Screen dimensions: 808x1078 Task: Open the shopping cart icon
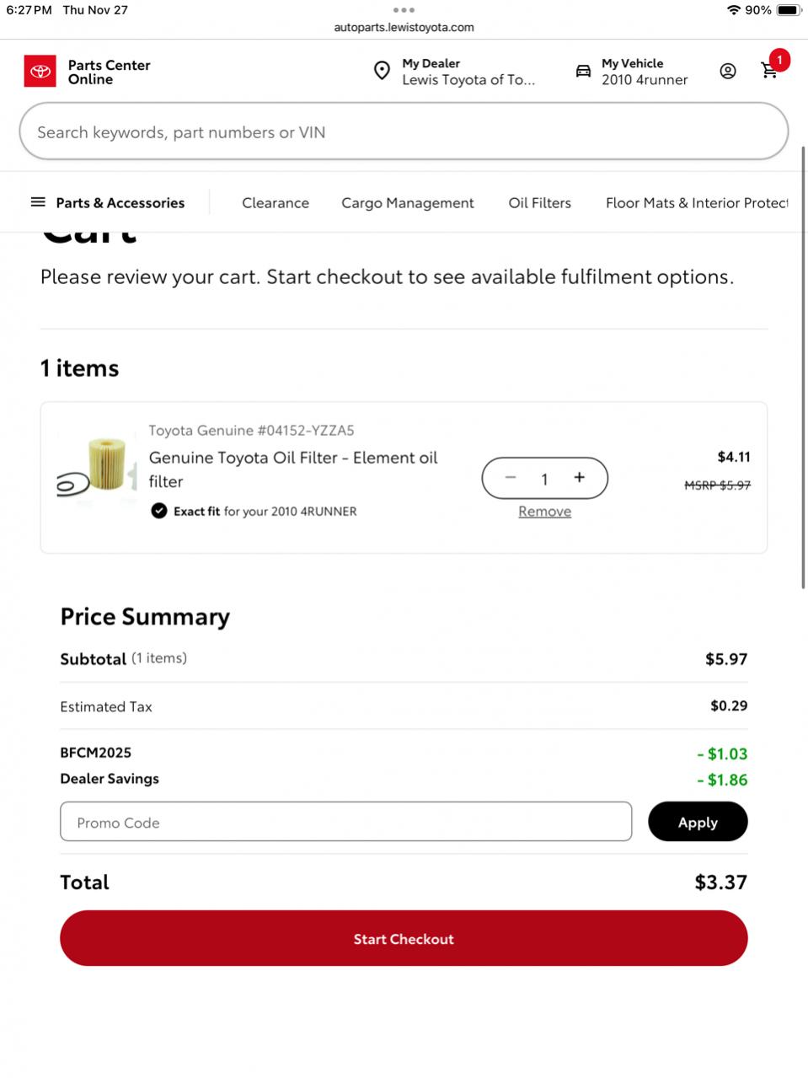pos(769,71)
